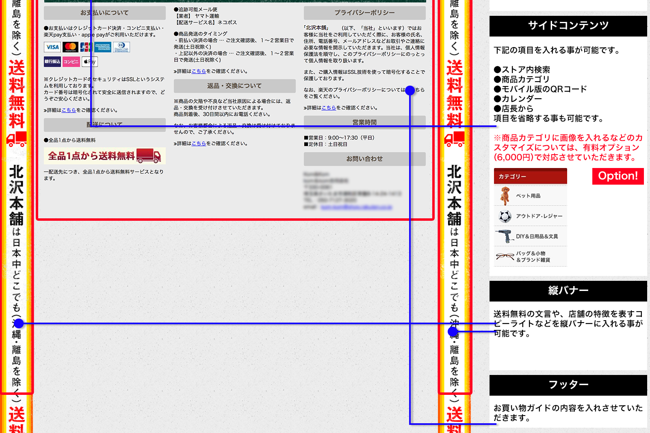Click the プライバシーポリシー section header
The width and height of the screenshot is (650, 433).
365,13
